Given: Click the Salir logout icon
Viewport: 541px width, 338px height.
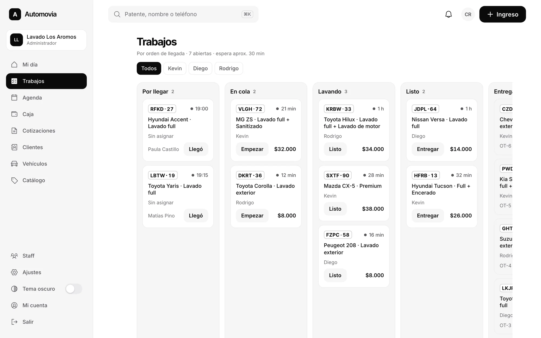Looking at the screenshot, I should 14,322.
